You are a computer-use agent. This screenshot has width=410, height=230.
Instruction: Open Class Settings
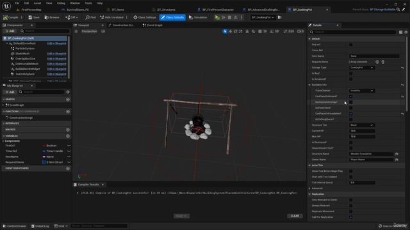point(145,17)
